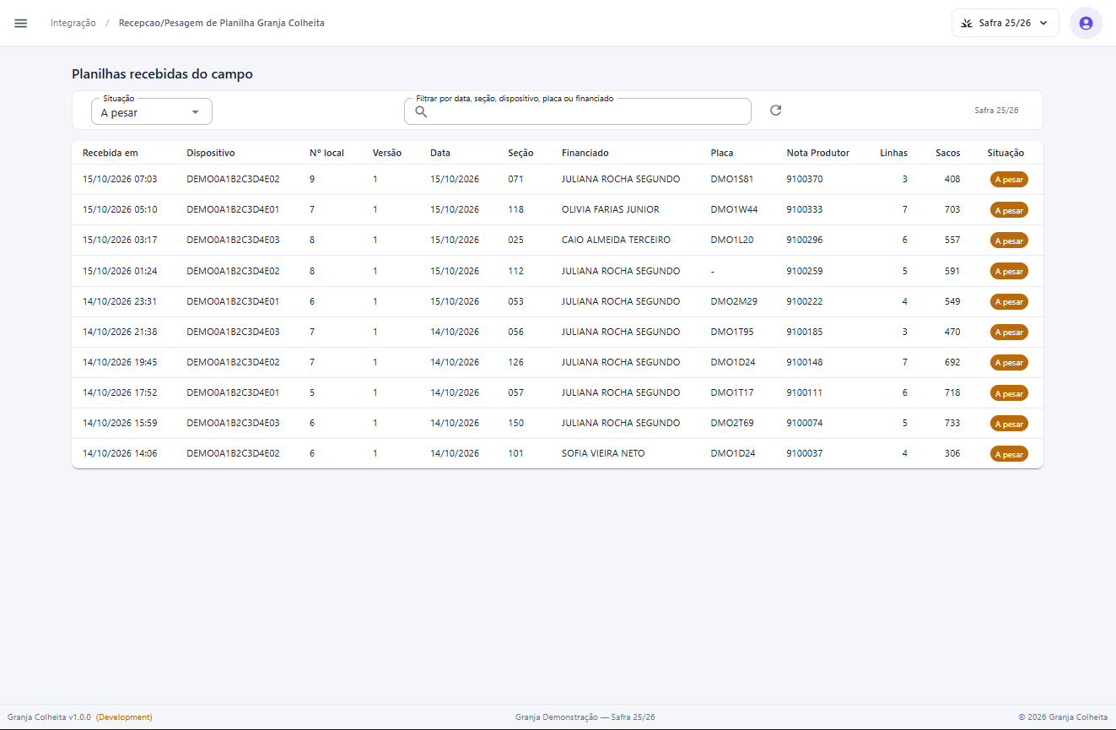Click the plant icon in Safra selector

click(967, 23)
